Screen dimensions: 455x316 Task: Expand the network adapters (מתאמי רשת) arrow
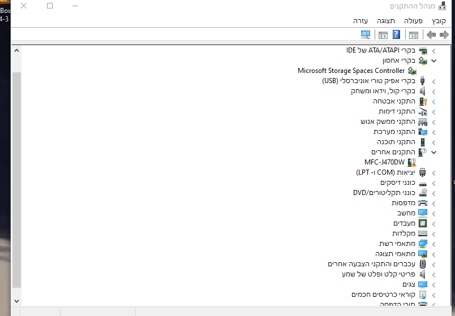click(x=433, y=244)
